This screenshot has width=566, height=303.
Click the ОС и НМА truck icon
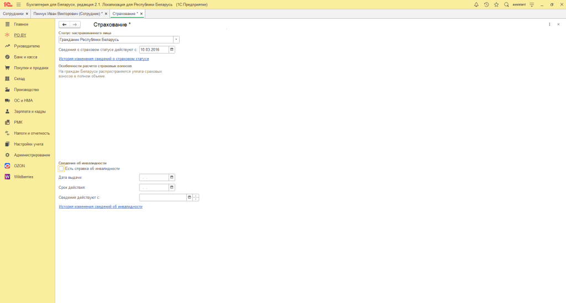[x=7, y=100]
